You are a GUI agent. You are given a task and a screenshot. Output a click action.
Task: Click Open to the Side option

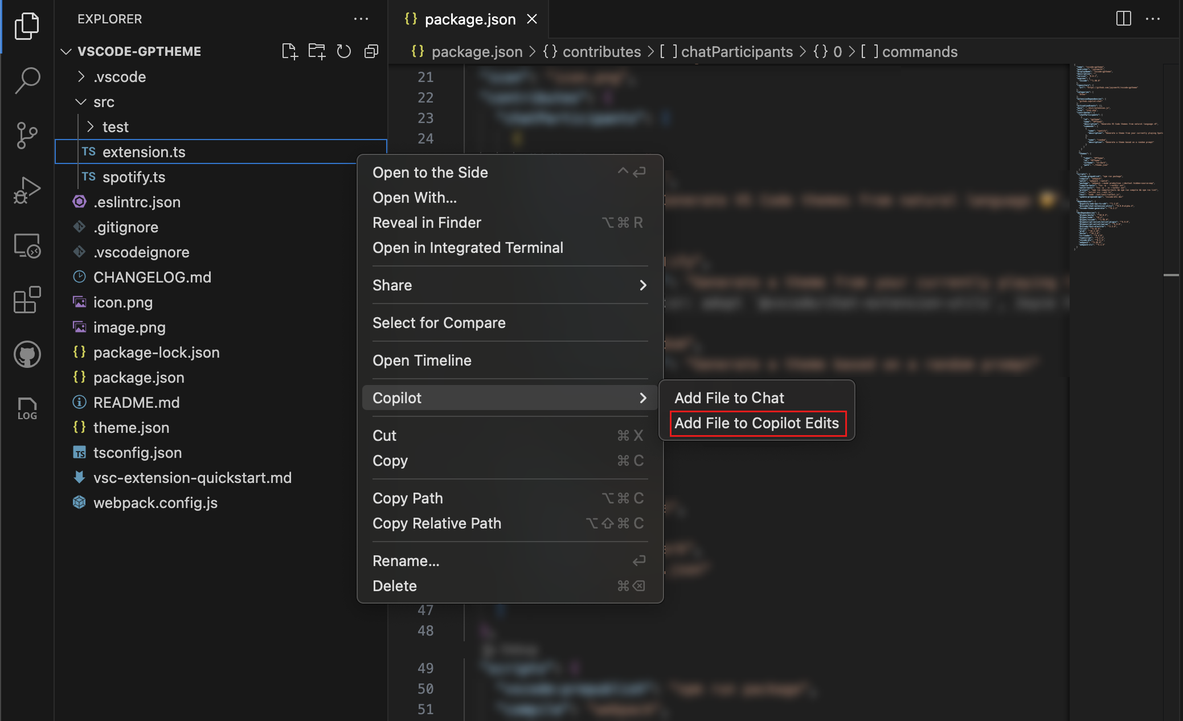[x=429, y=173]
